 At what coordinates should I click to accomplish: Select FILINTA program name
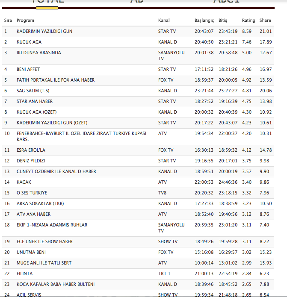point(25,273)
